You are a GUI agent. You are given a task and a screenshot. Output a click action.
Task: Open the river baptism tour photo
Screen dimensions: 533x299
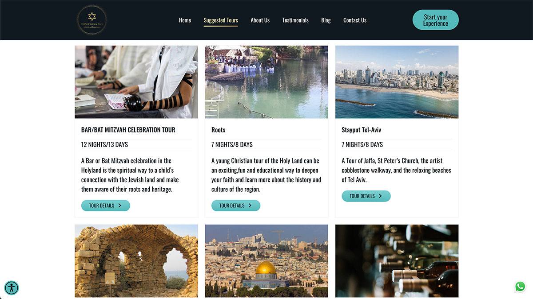click(x=266, y=82)
